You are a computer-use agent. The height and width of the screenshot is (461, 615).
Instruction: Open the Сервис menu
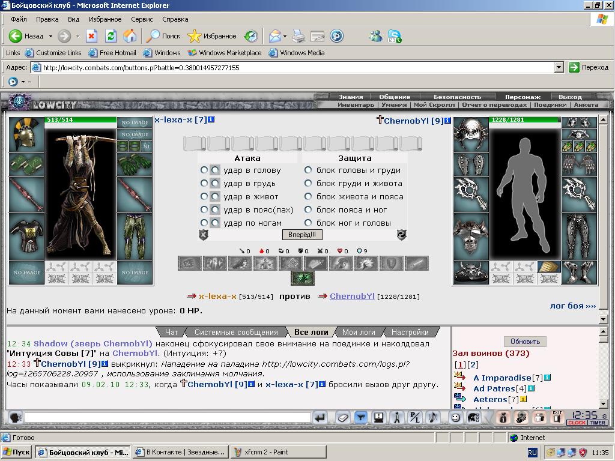[x=142, y=19]
